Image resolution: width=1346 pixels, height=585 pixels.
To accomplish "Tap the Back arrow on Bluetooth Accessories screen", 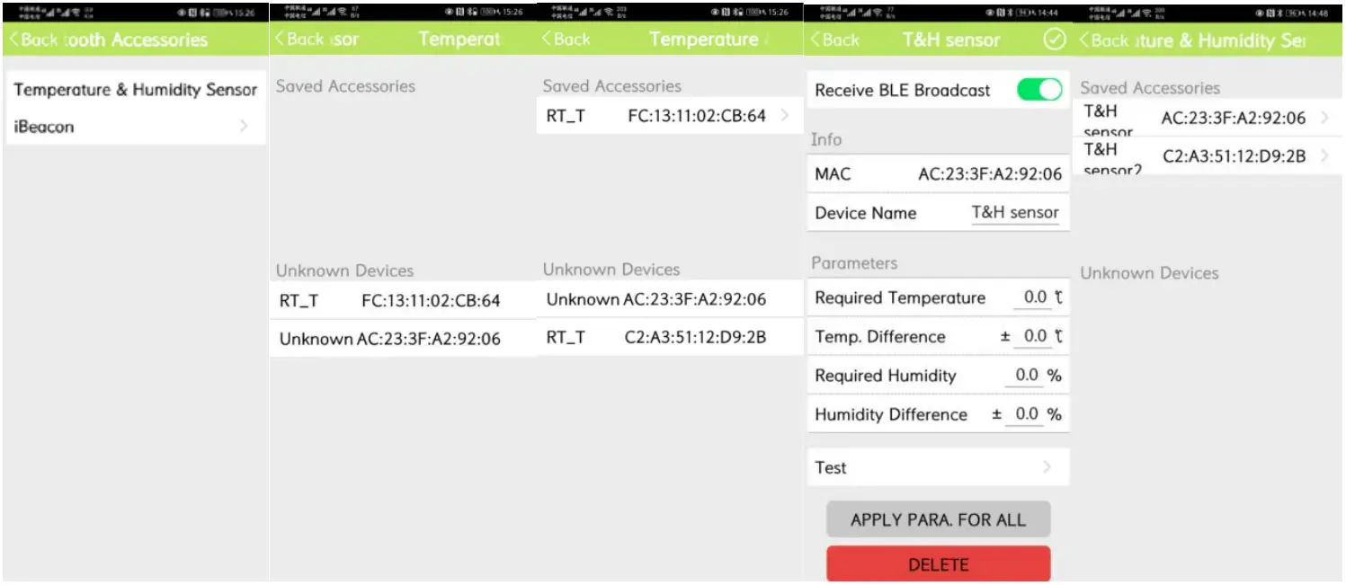I will pyautogui.click(x=11, y=40).
